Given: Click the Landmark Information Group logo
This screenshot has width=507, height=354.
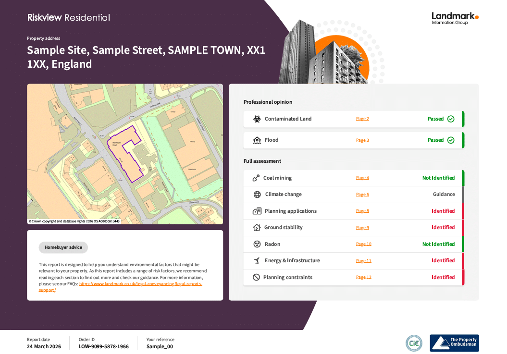Looking at the screenshot, I should (455, 18).
